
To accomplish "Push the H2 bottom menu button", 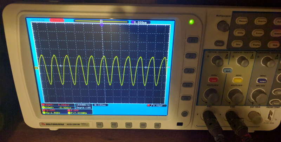I will tap(114, 125).
